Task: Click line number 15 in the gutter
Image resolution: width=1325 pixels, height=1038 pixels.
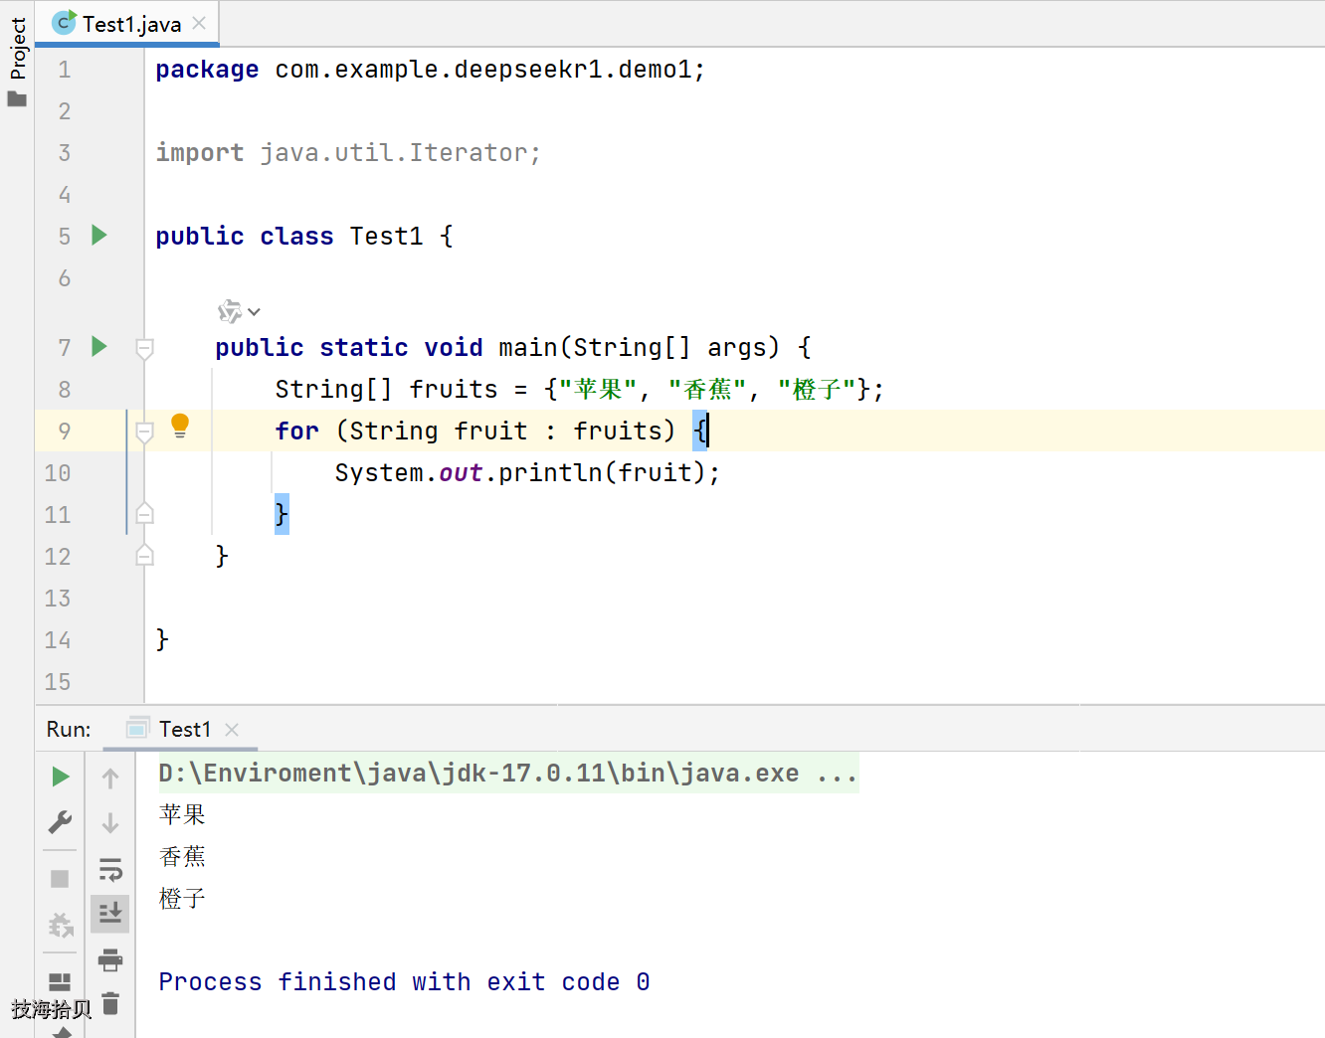Action: coord(58,682)
